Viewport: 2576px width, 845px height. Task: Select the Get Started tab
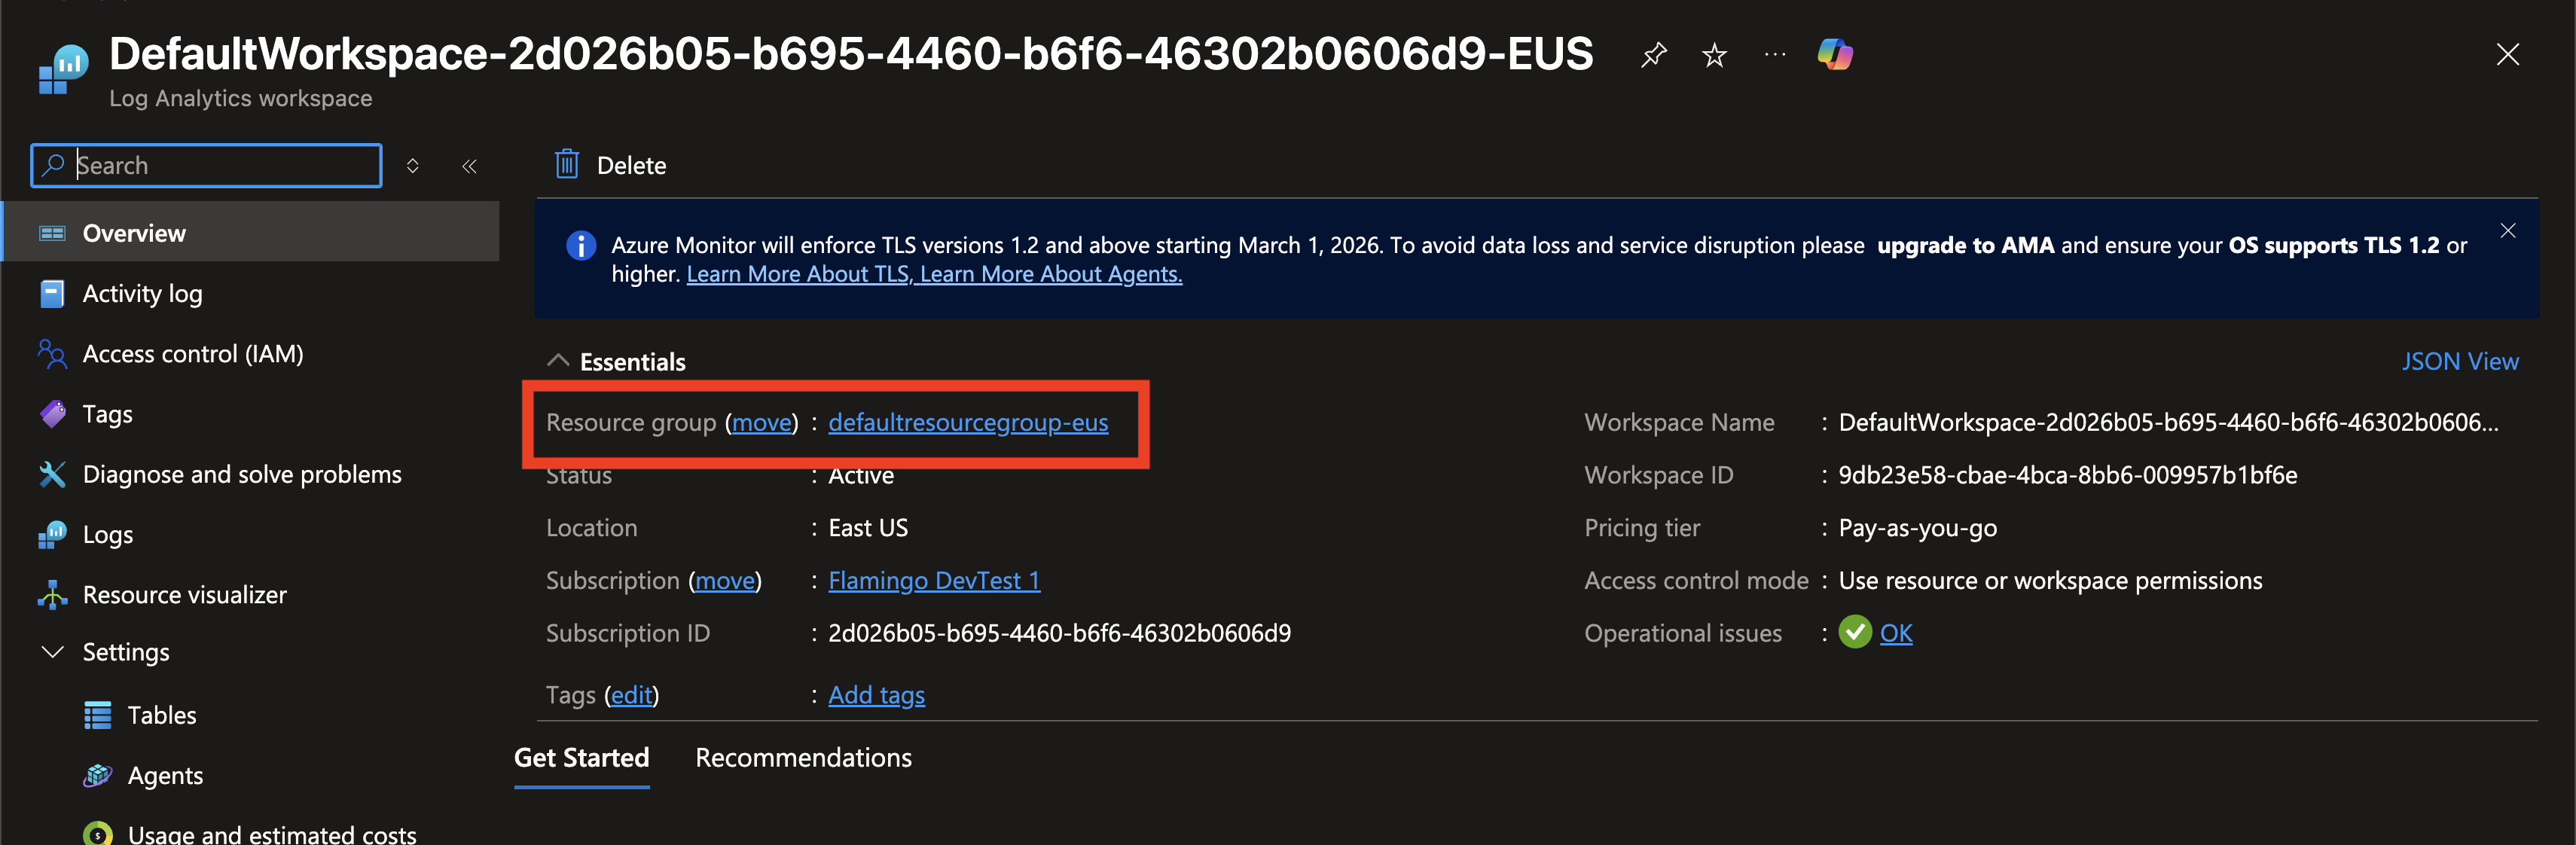point(581,757)
